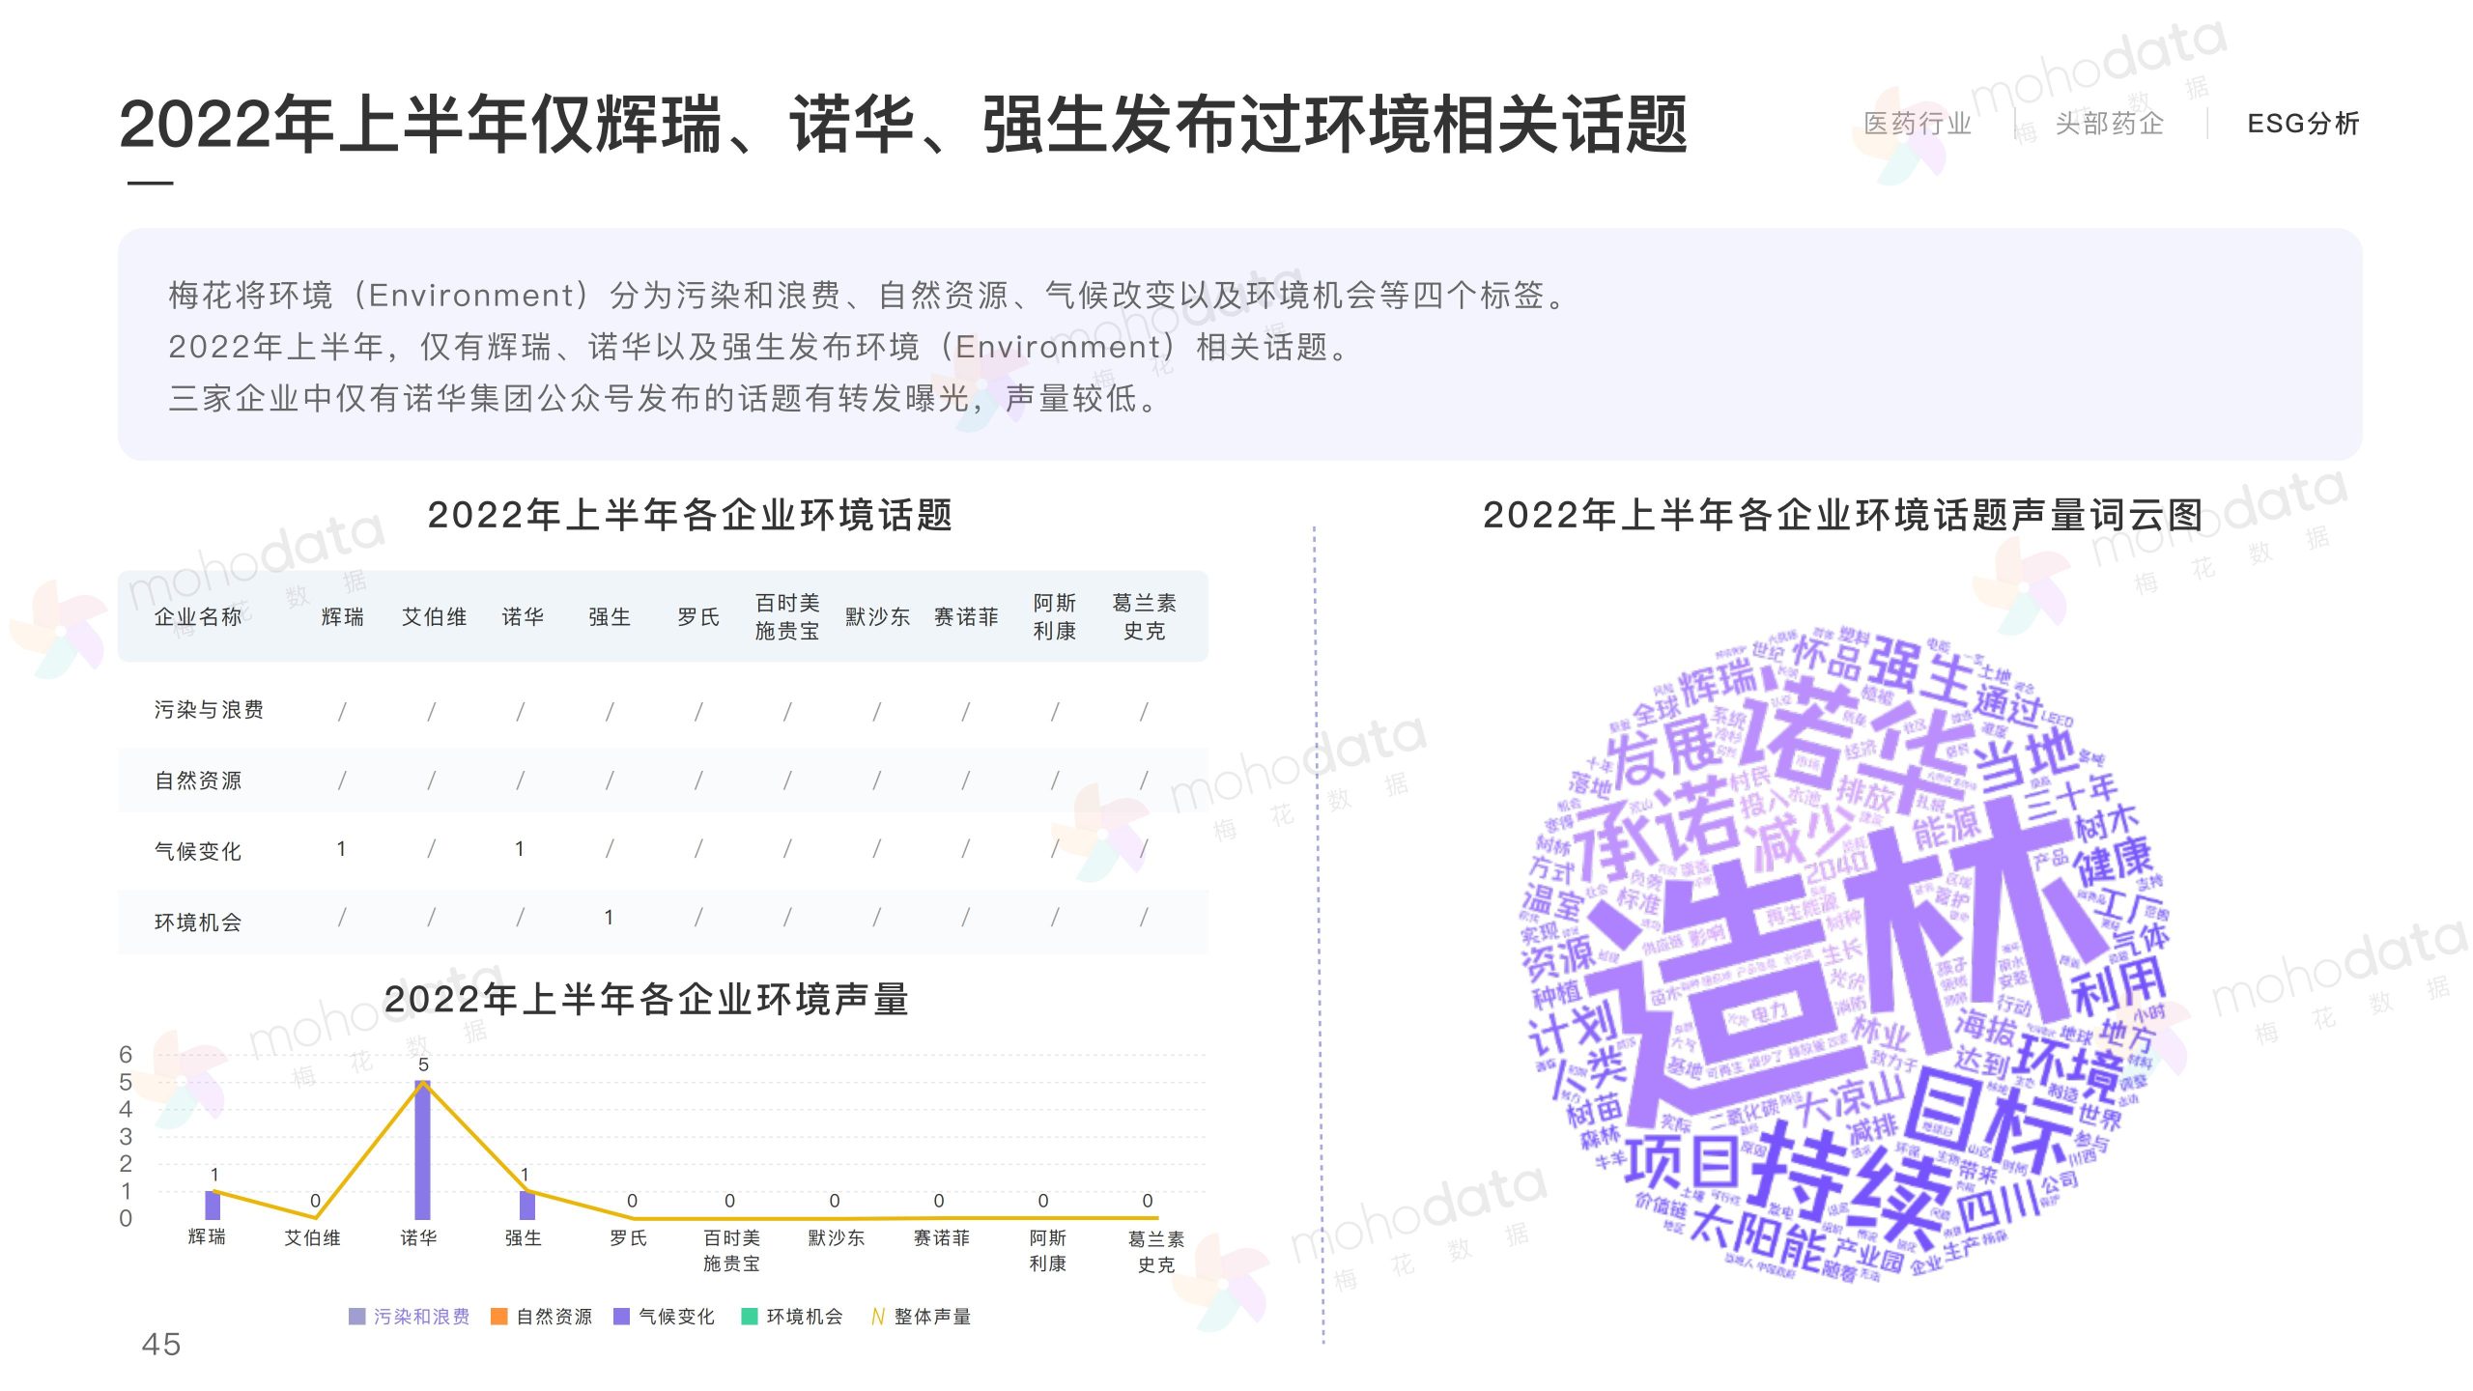Viewport: 2473px width, 1391px height.
Task: Click the 整体声量 line legend icon
Action: coord(877,1317)
